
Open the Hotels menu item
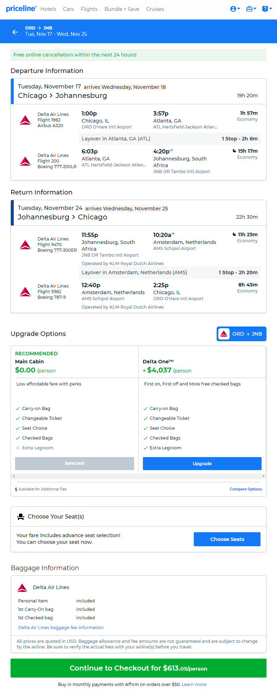[x=48, y=9]
